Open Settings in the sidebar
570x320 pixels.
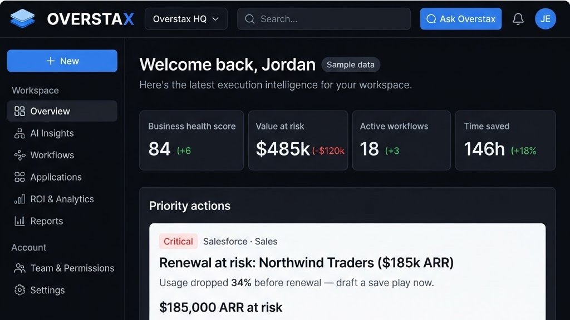click(x=62, y=290)
